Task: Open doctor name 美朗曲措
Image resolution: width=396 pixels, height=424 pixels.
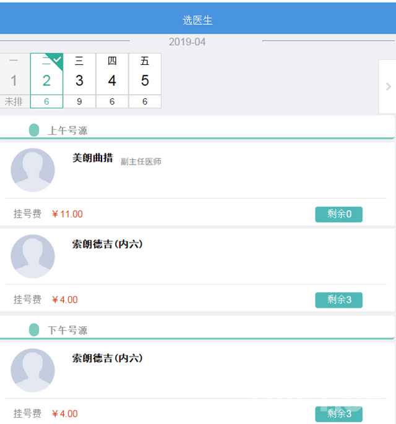Action: 92,158
